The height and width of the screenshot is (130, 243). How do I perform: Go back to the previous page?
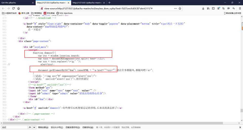coord(3,8)
